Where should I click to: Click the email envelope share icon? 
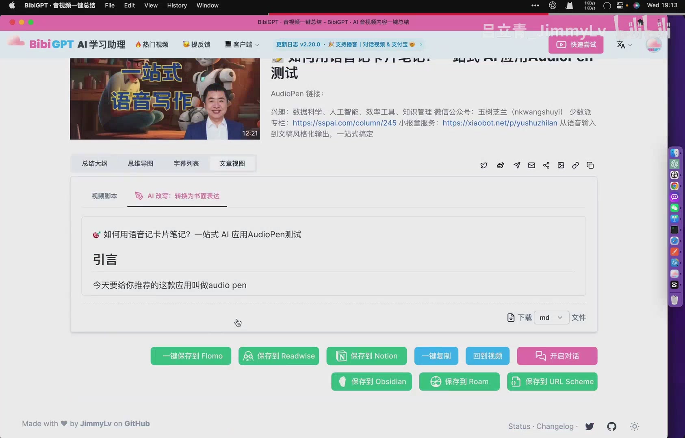point(531,165)
